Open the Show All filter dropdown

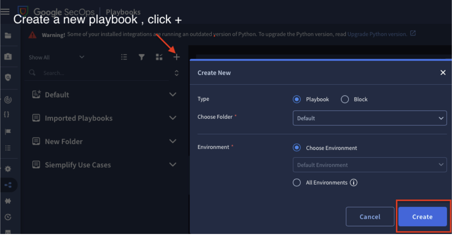tap(56, 57)
